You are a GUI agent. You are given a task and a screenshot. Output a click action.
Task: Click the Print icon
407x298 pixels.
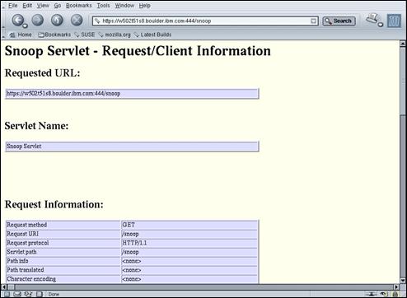click(x=372, y=19)
